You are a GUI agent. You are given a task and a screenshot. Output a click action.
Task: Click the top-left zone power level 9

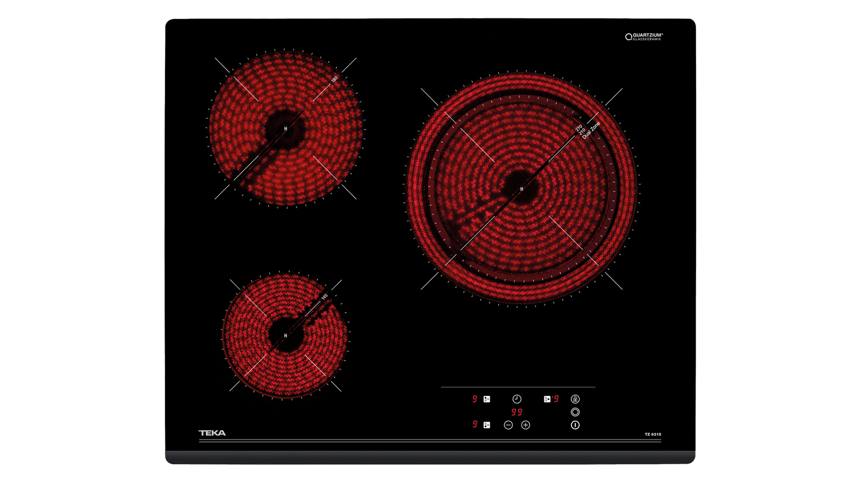475,399
